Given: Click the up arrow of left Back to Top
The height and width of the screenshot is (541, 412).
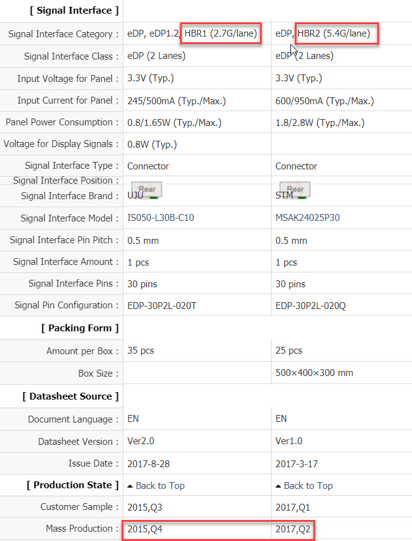Looking at the screenshot, I should point(130,486).
